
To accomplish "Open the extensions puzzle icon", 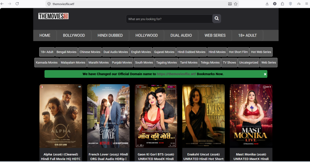I will [x=282, y=4].
